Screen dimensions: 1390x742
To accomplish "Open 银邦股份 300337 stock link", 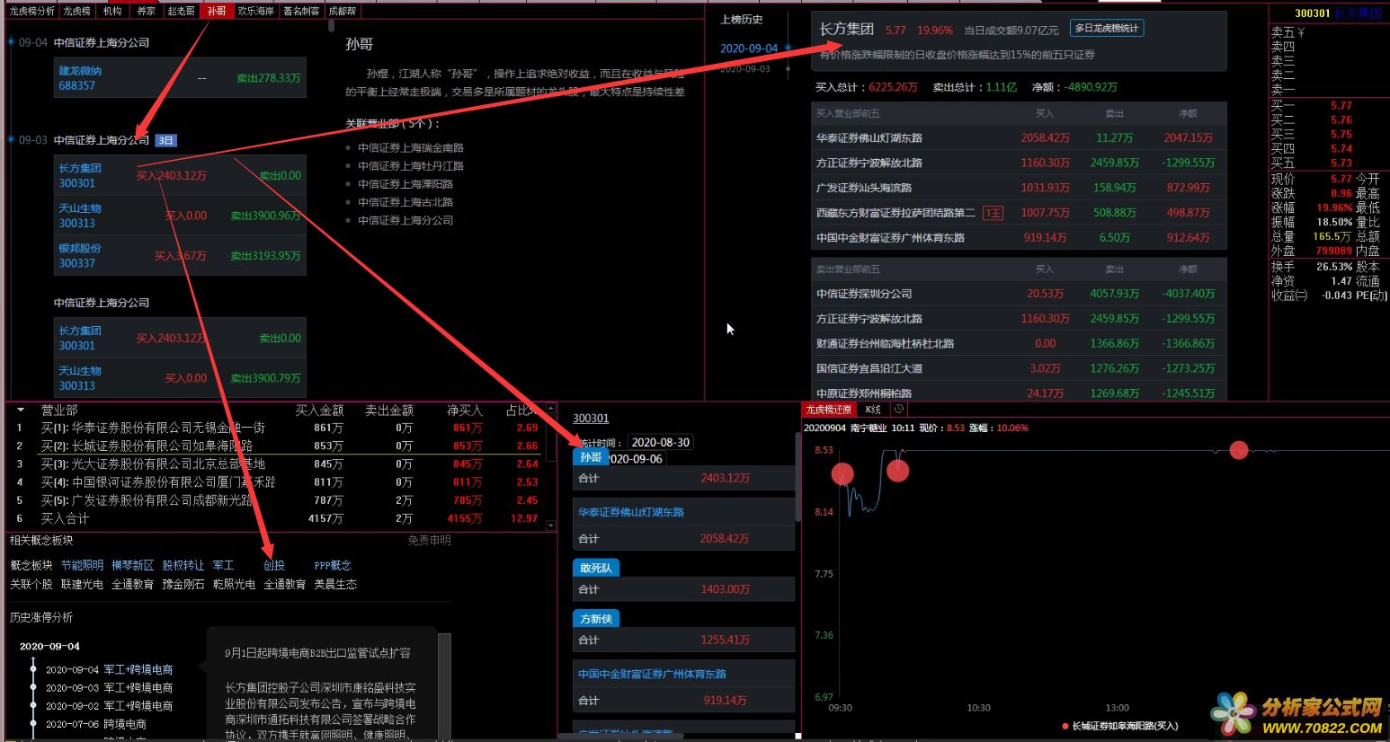I will [x=80, y=255].
